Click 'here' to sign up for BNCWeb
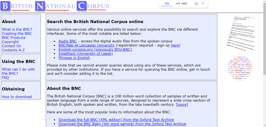 (x=175, y=45)
